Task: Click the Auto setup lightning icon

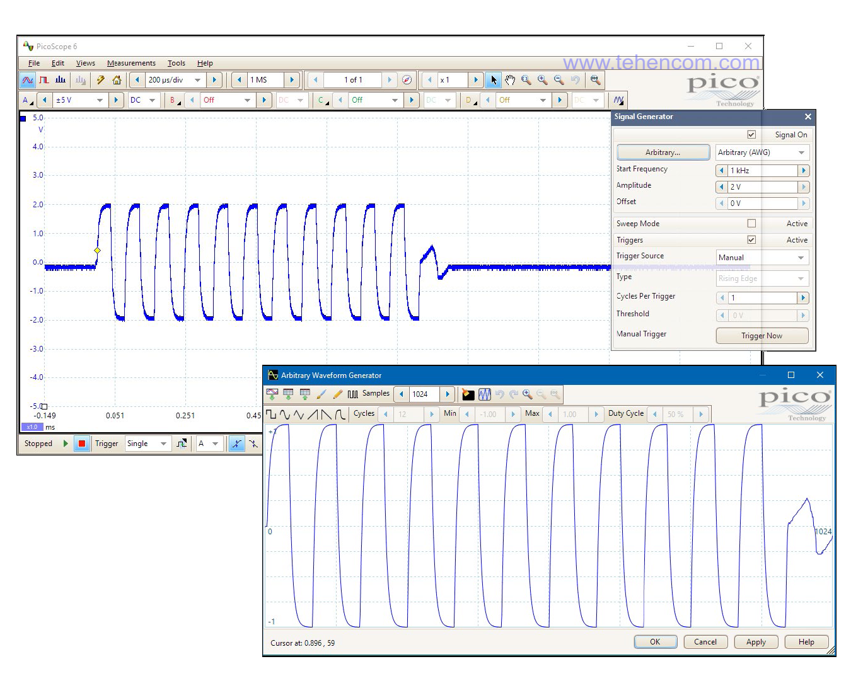Action: tap(100, 80)
